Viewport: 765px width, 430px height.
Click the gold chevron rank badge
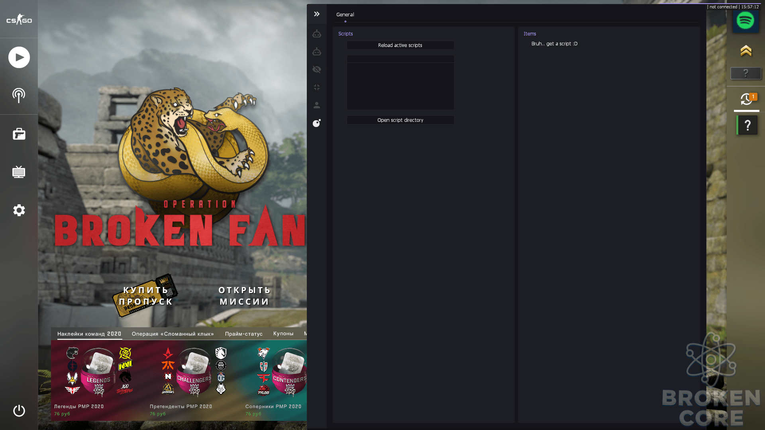click(746, 51)
